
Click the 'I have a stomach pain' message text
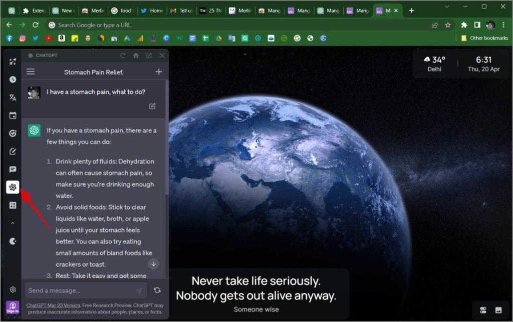click(x=96, y=92)
